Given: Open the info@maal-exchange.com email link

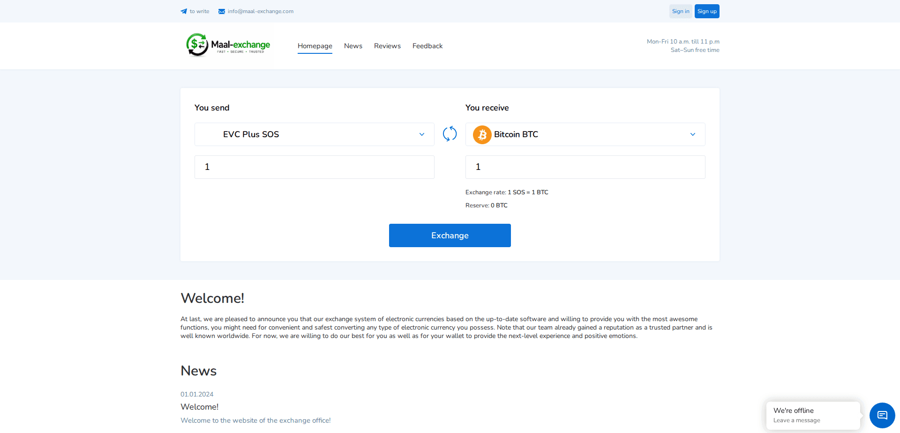Looking at the screenshot, I should click(x=260, y=11).
